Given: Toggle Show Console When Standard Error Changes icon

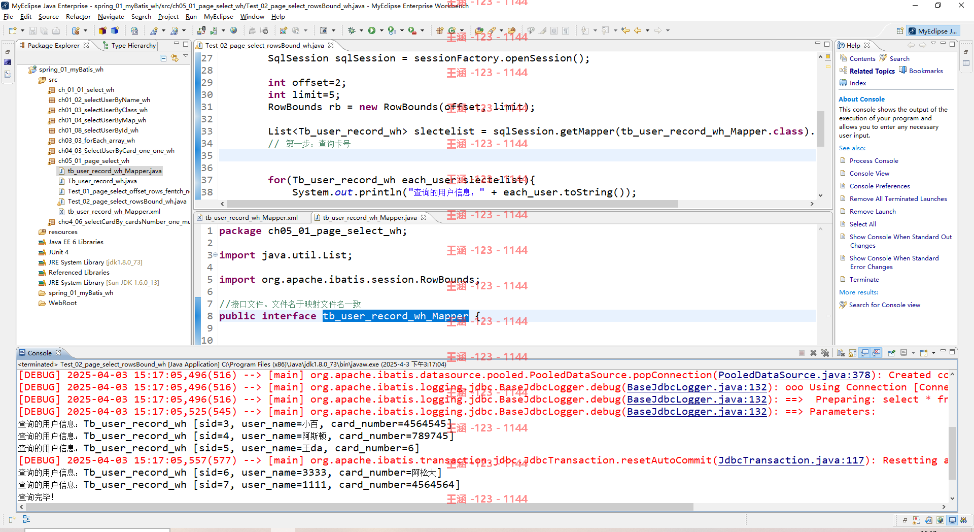Looking at the screenshot, I should click(876, 353).
